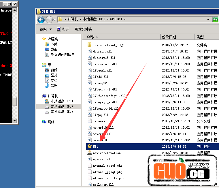
Task: Open 网络 in the navigation pane
Action: (51, 122)
